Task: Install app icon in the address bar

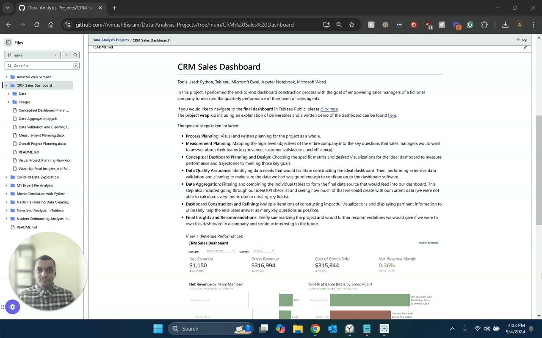Action: (326, 25)
